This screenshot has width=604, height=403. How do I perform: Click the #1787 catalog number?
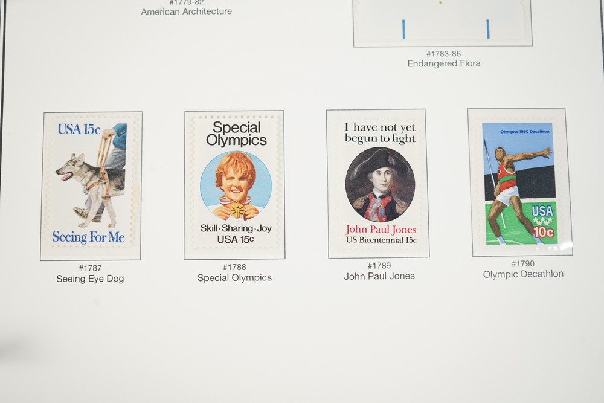90,268
